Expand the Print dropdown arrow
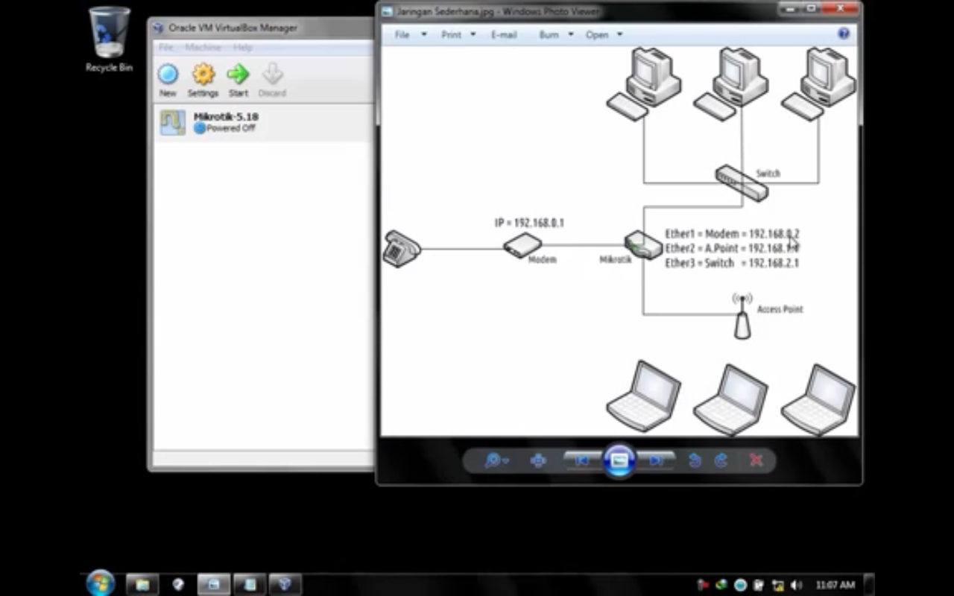The height and width of the screenshot is (596, 954). pyautogui.click(x=473, y=34)
